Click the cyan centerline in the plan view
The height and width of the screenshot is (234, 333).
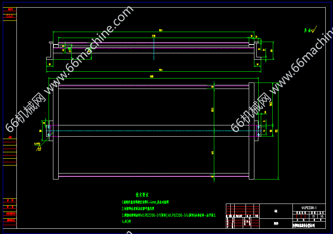(152, 131)
